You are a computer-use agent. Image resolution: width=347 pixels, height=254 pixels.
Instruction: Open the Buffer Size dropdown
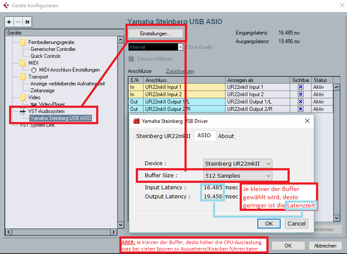238,176
